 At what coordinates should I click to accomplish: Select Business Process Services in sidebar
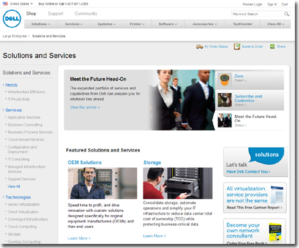(x=30, y=132)
